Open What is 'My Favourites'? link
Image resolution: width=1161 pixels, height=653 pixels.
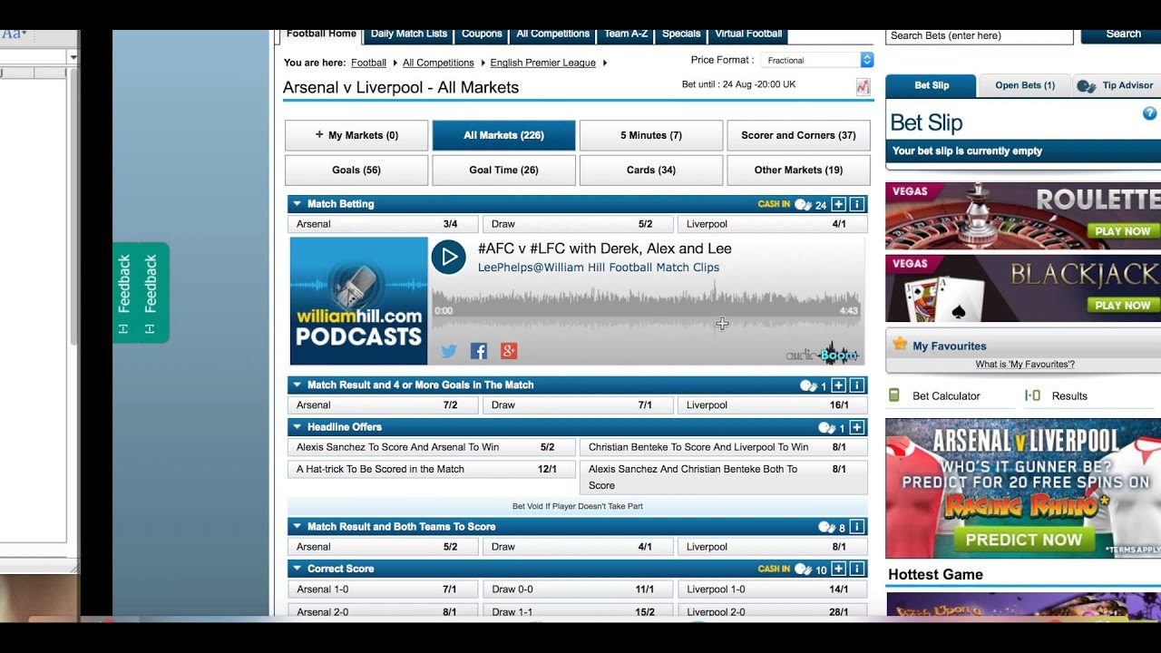pos(1025,365)
